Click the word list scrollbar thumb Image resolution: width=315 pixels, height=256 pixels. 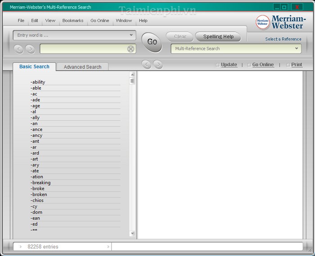click(132, 81)
